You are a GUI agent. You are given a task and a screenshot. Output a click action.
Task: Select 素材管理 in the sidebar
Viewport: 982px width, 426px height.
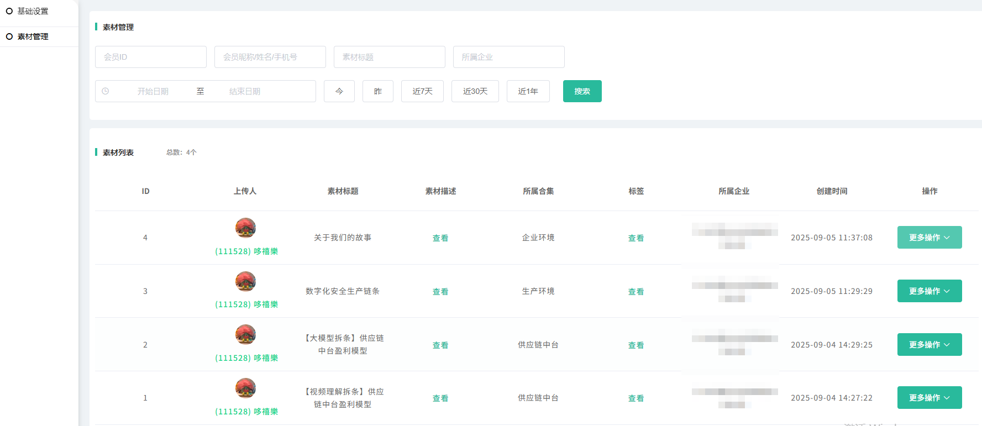click(33, 36)
